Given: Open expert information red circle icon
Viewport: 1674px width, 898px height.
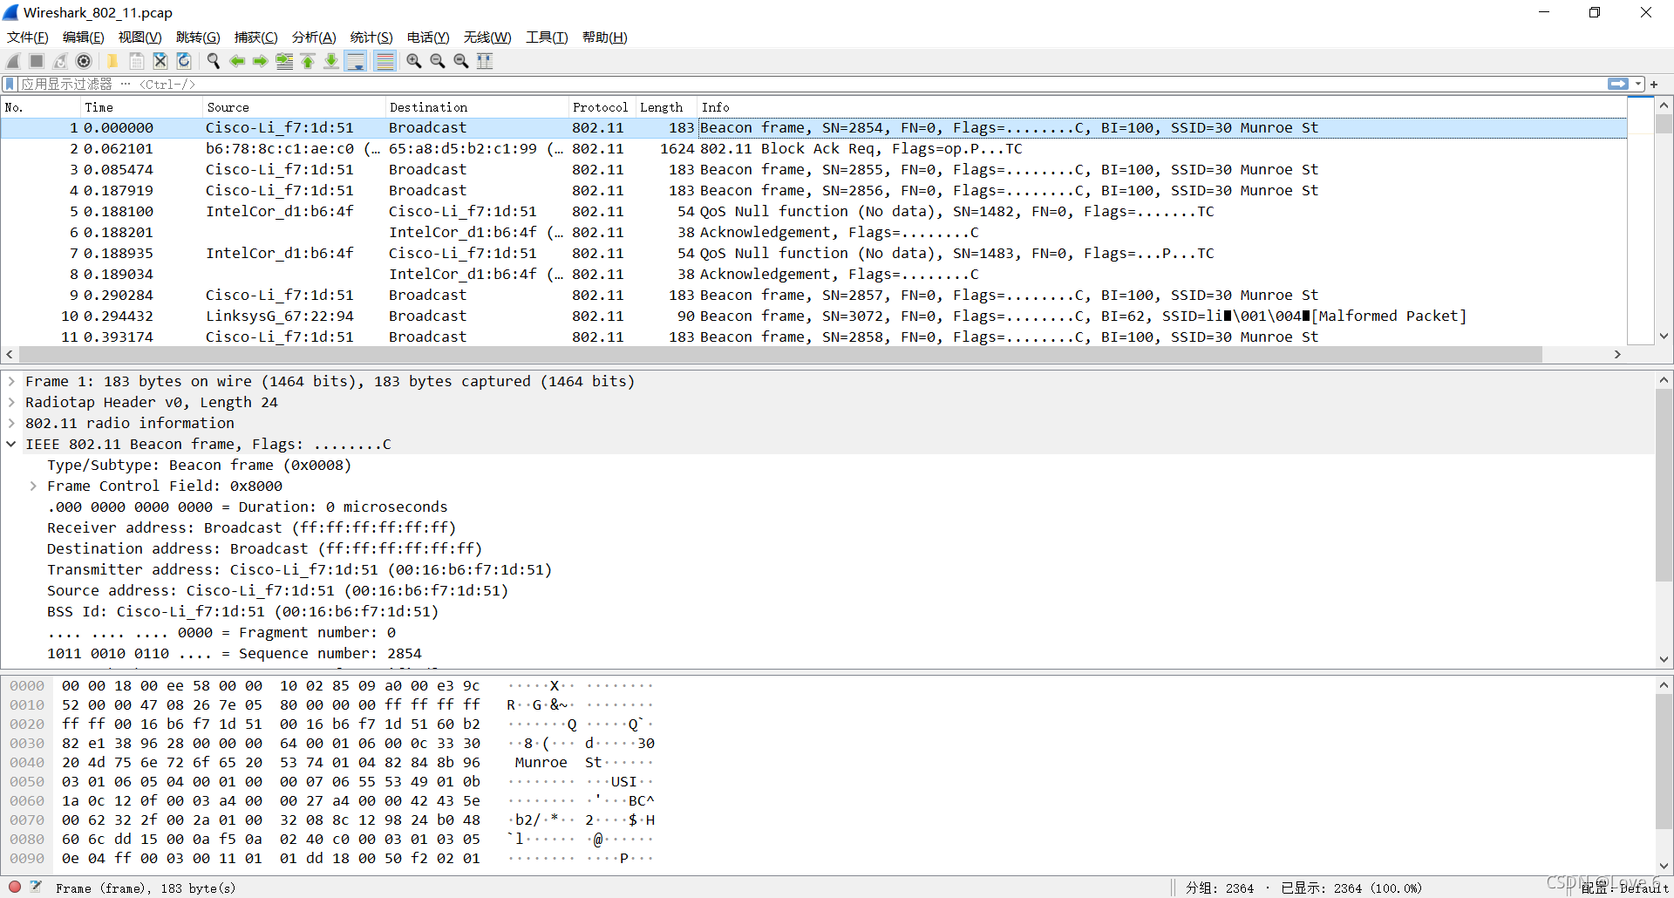Looking at the screenshot, I should pyautogui.click(x=15, y=887).
